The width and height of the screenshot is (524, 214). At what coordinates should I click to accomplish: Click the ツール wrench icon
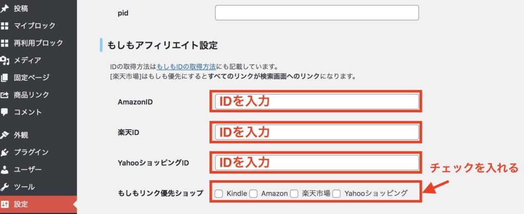4,187
